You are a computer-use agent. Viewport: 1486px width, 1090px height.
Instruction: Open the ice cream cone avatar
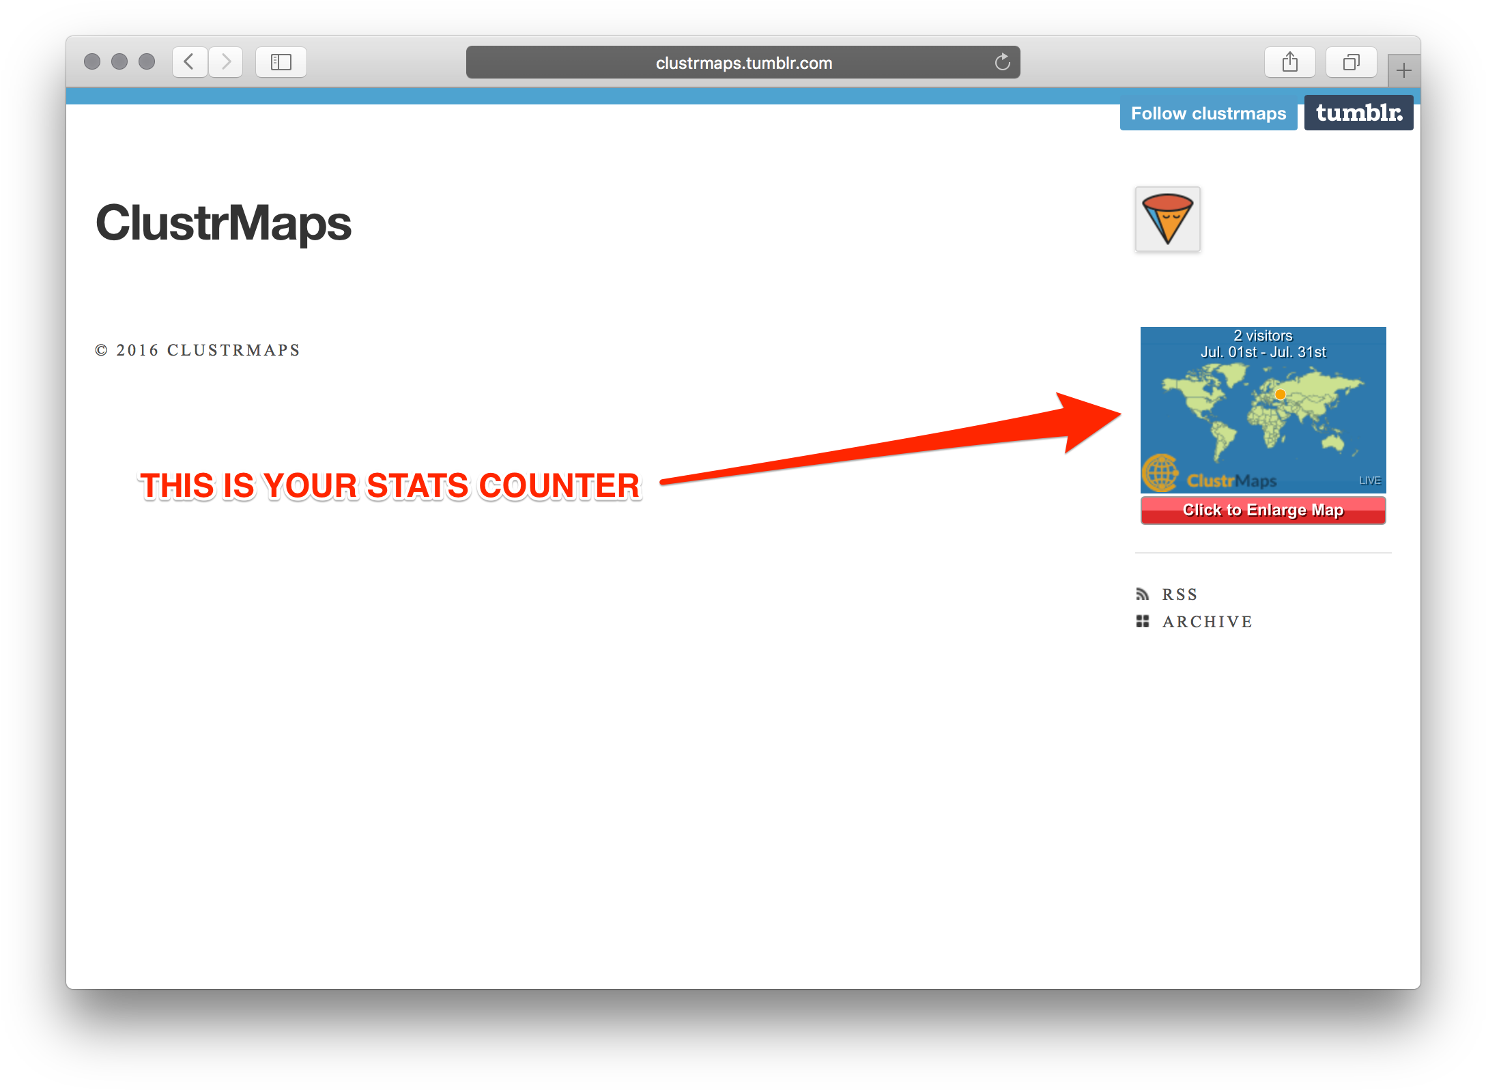pos(1168,219)
